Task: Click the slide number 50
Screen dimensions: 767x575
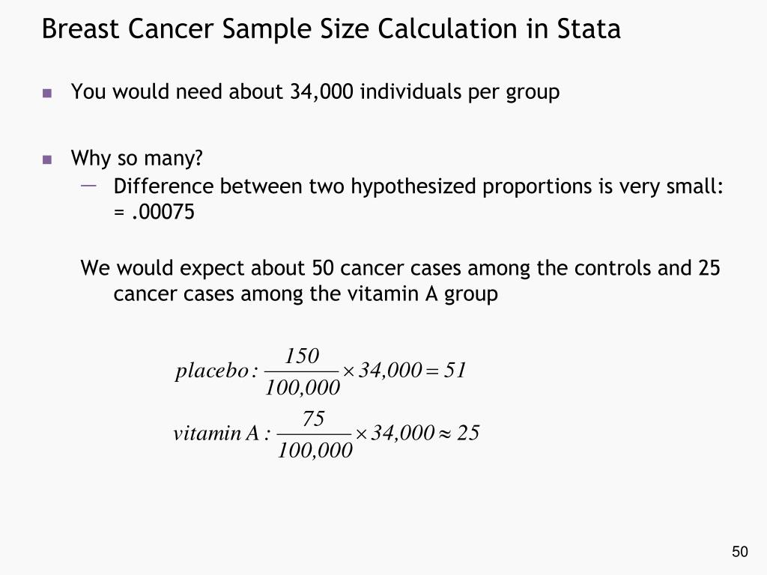Action: 739,552
